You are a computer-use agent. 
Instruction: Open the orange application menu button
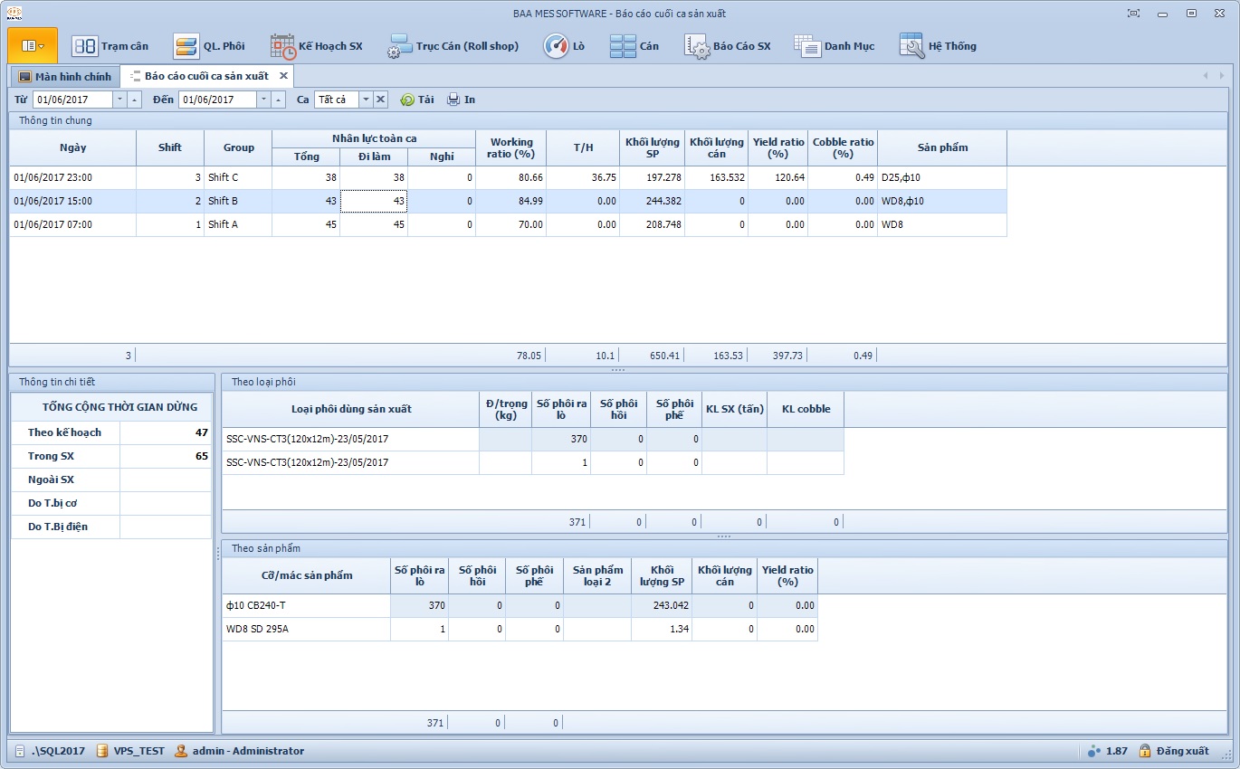[33, 45]
